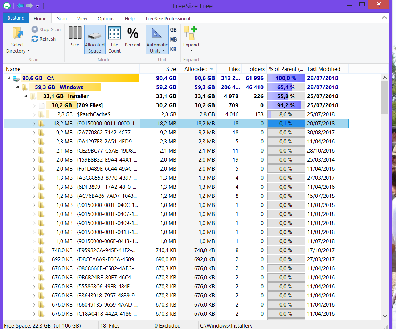The image size is (396, 329).
Task: Switch to File Count mode
Action: click(x=114, y=39)
